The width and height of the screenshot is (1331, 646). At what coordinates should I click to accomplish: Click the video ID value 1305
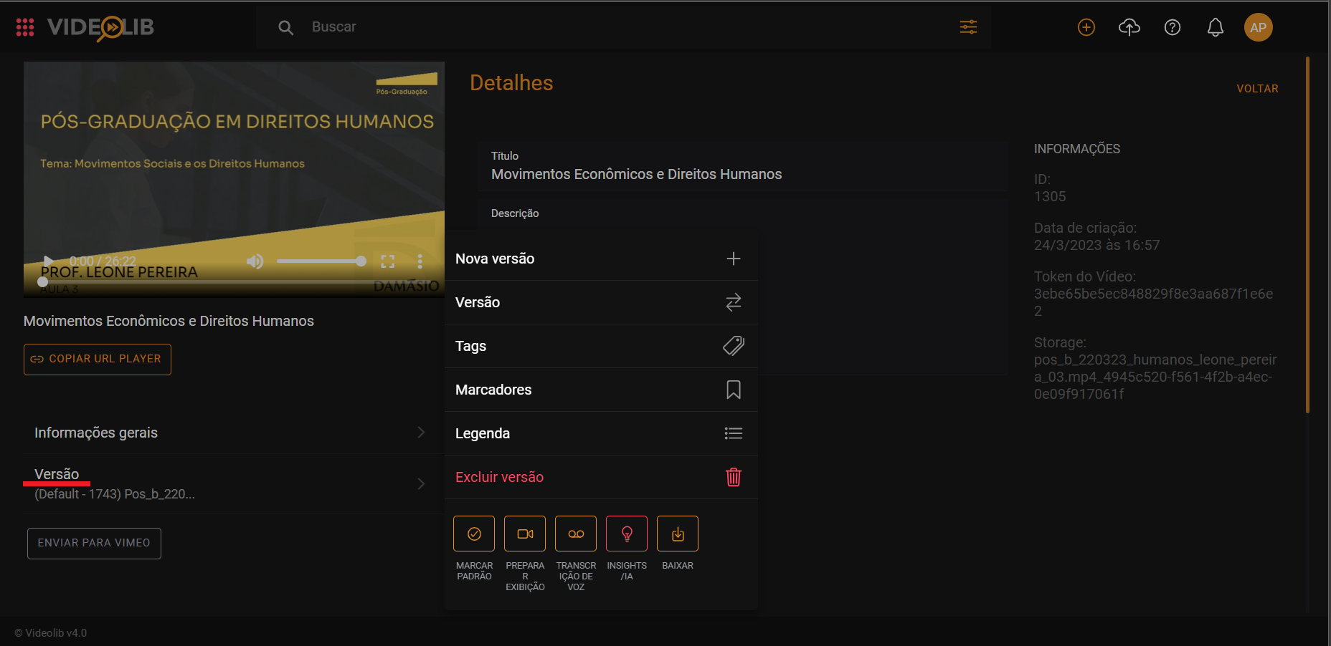click(x=1050, y=196)
